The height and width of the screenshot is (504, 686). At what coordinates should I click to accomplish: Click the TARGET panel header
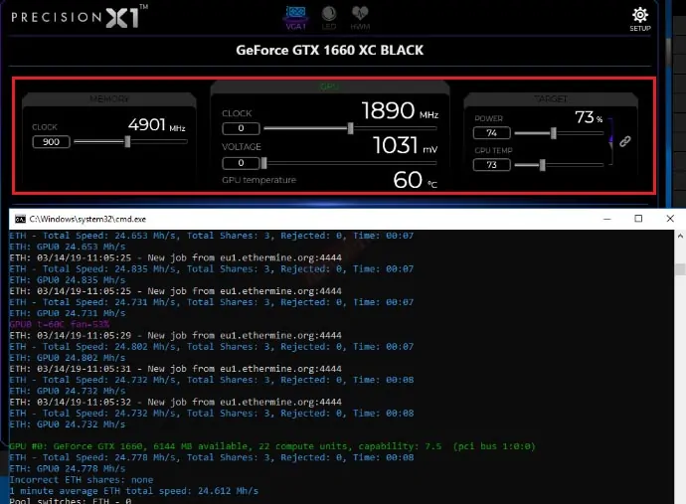pyautogui.click(x=551, y=98)
